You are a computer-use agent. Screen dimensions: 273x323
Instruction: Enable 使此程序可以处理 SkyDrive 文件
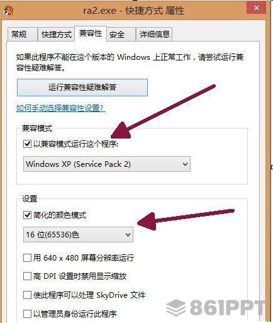pyautogui.click(x=27, y=295)
